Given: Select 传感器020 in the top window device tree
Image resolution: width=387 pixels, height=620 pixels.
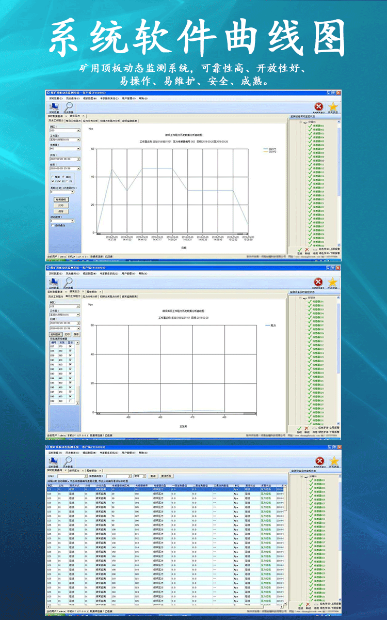Looking at the screenshot, I should [x=318, y=199].
